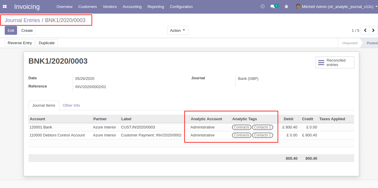Image resolution: width=378 pixels, height=188 pixels.
Task: Open the Overview menu
Action: coord(64,6)
